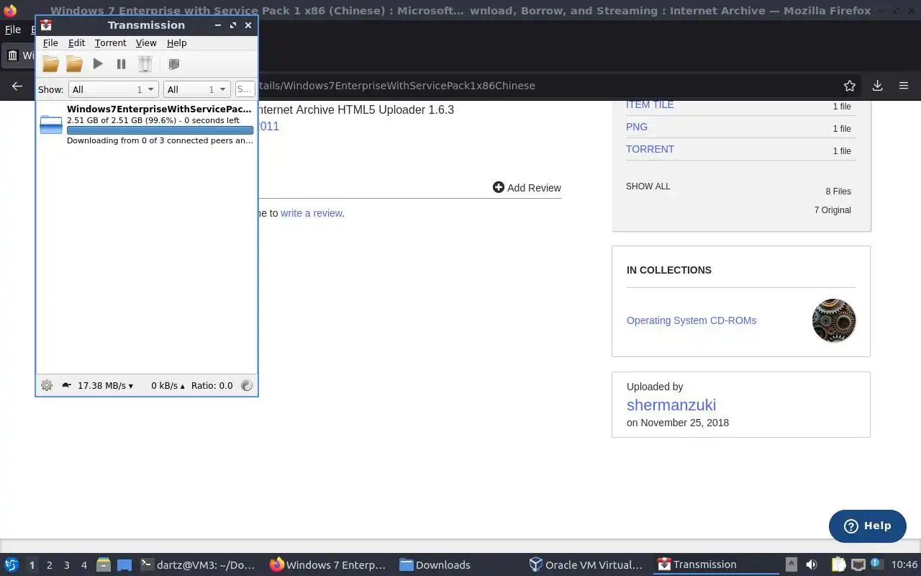Click the blue show desktop icon in taskbar
Screen dimensions: 921x576
124,565
